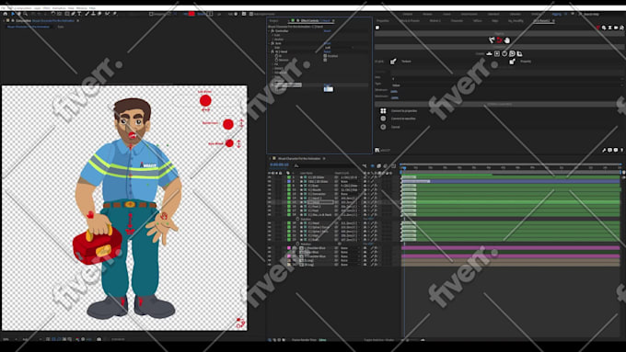Select the Hand tool in main toolbar
The height and width of the screenshot is (352, 626).
[18, 14]
